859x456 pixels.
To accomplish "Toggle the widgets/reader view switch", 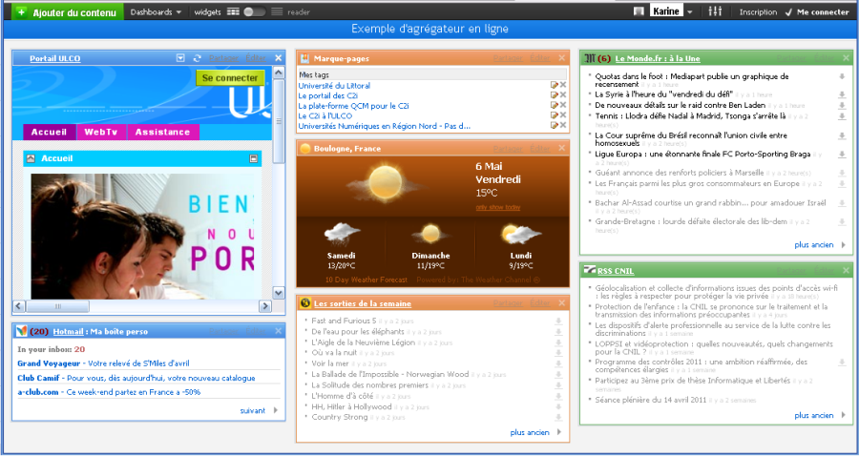I will click(255, 12).
